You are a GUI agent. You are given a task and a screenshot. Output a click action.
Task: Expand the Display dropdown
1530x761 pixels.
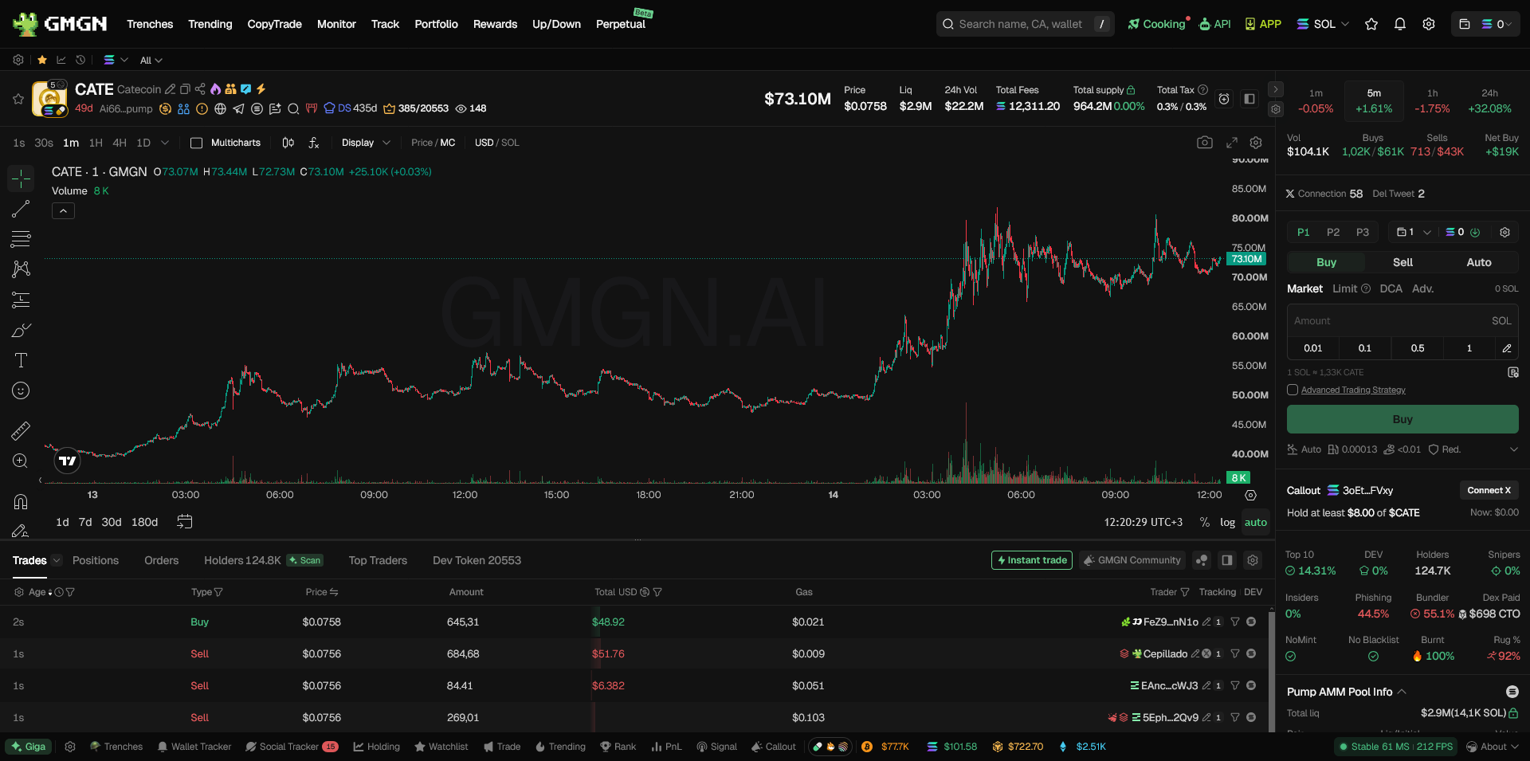click(366, 143)
